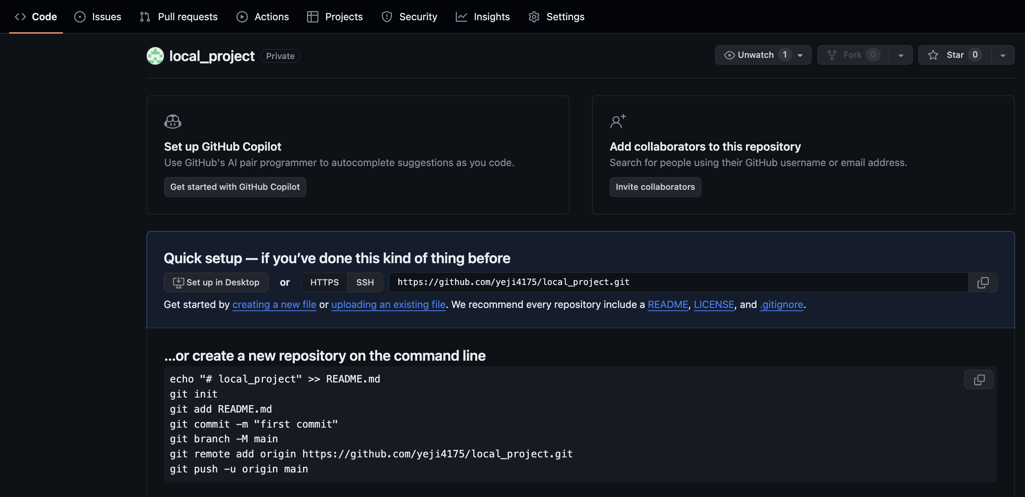Copy the command line setup code block
The width and height of the screenshot is (1025, 497).
point(979,380)
